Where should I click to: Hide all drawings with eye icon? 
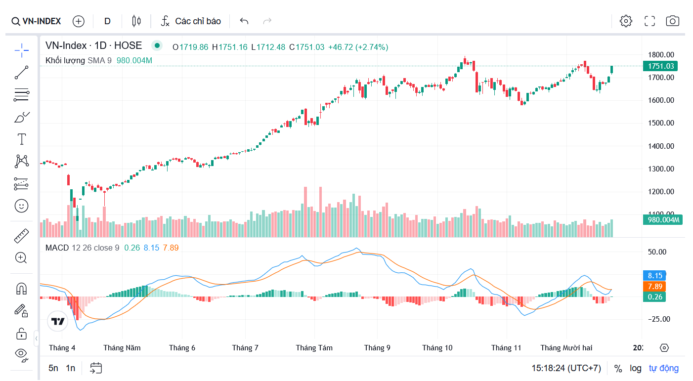[21, 353]
